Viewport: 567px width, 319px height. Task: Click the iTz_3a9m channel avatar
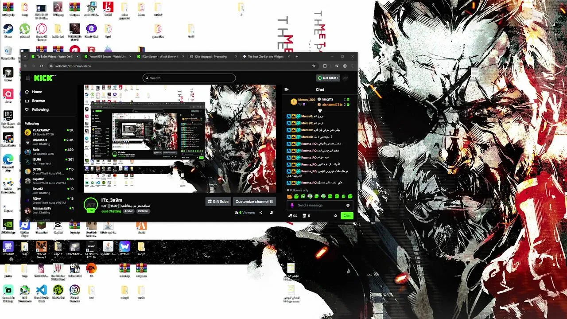[x=90, y=204]
